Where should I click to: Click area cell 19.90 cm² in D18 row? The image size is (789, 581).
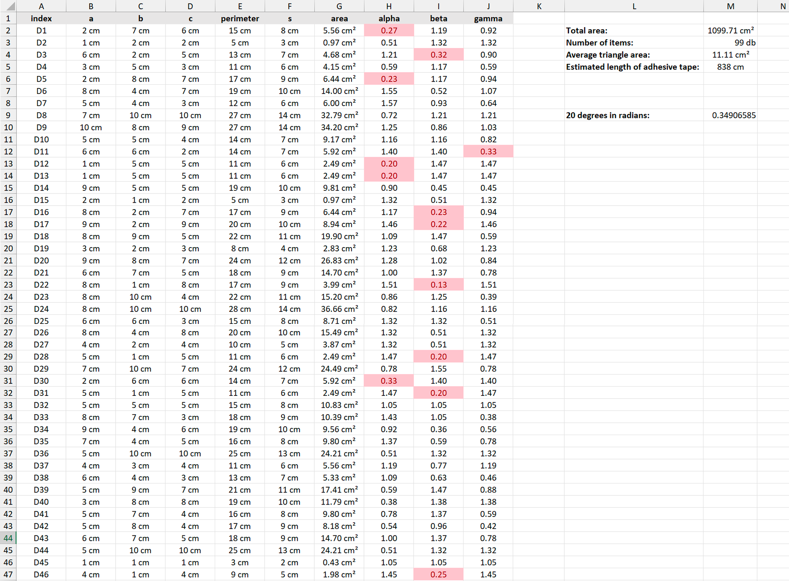tap(339, 236)
